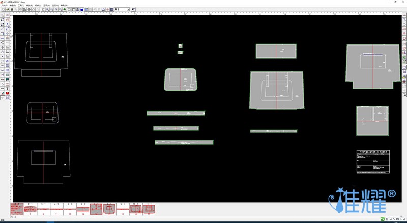
Task: Select the piece thumbnail labeled 2:1
Action: tap(31, 208)
